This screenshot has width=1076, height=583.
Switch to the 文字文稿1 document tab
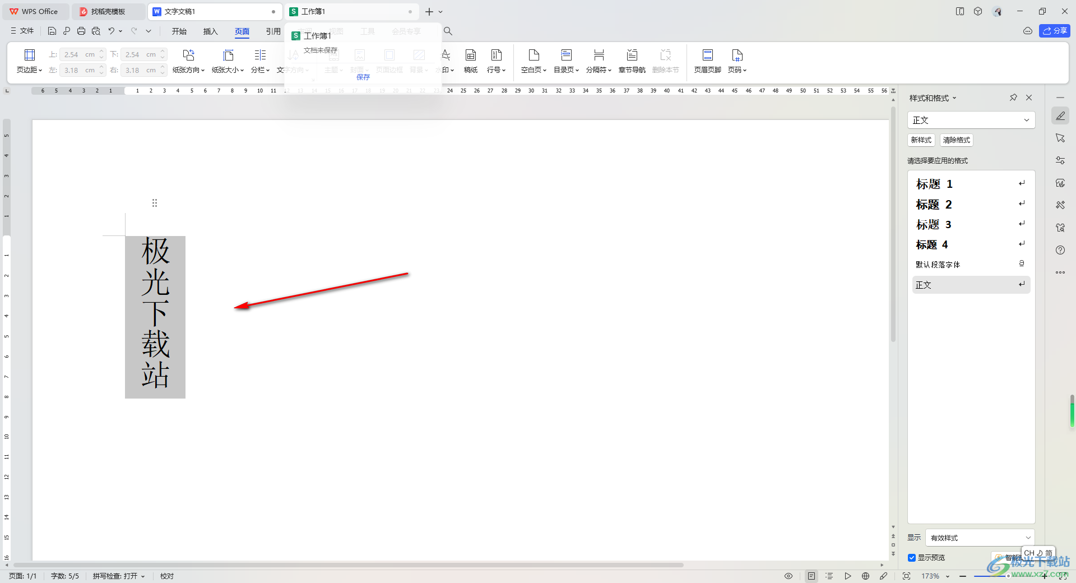(x=215, y=11)
